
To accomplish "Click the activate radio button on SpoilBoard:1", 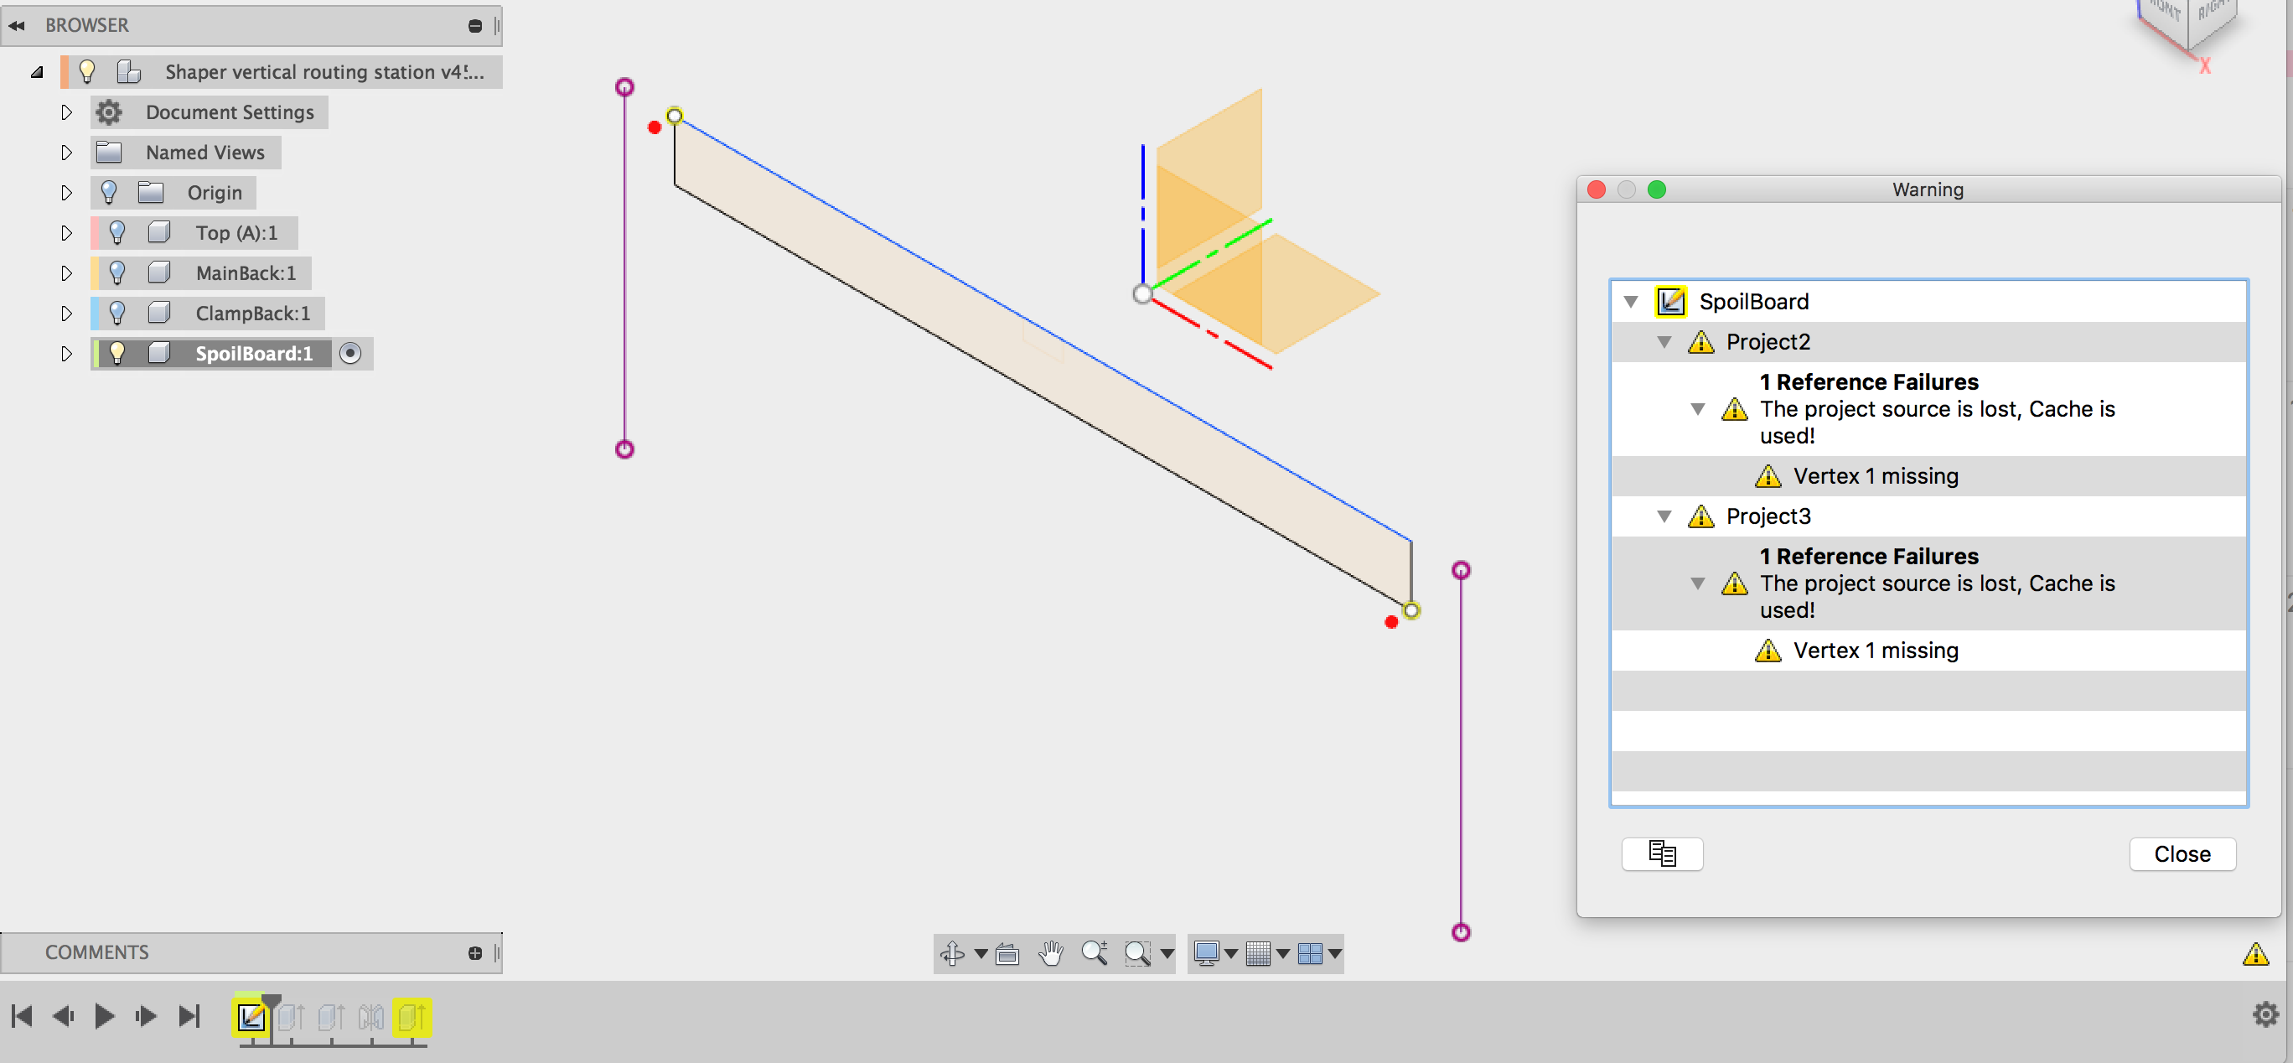I will pyautogui.click(x=350, y=354).
